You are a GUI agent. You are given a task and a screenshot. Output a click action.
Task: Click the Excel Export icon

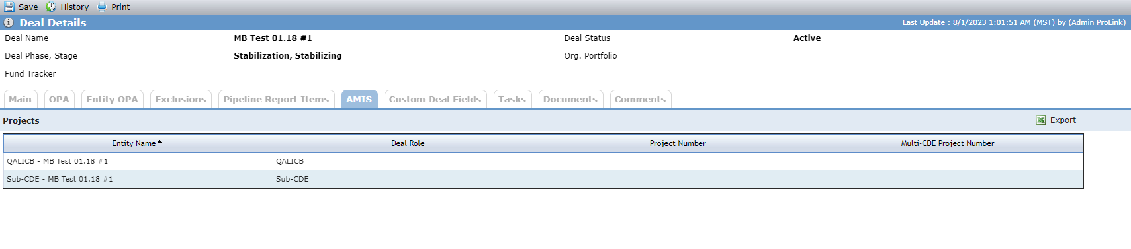pos(1041,120)
